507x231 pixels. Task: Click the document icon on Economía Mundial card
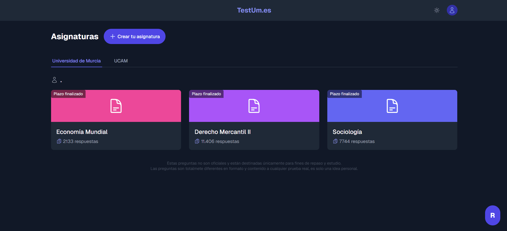(116, 106)
